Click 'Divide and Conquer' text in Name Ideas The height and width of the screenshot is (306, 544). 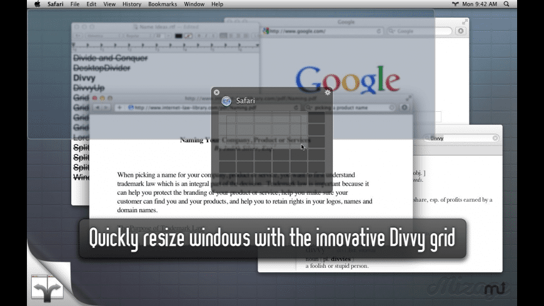pyautogui.click(x=110, y=58)
